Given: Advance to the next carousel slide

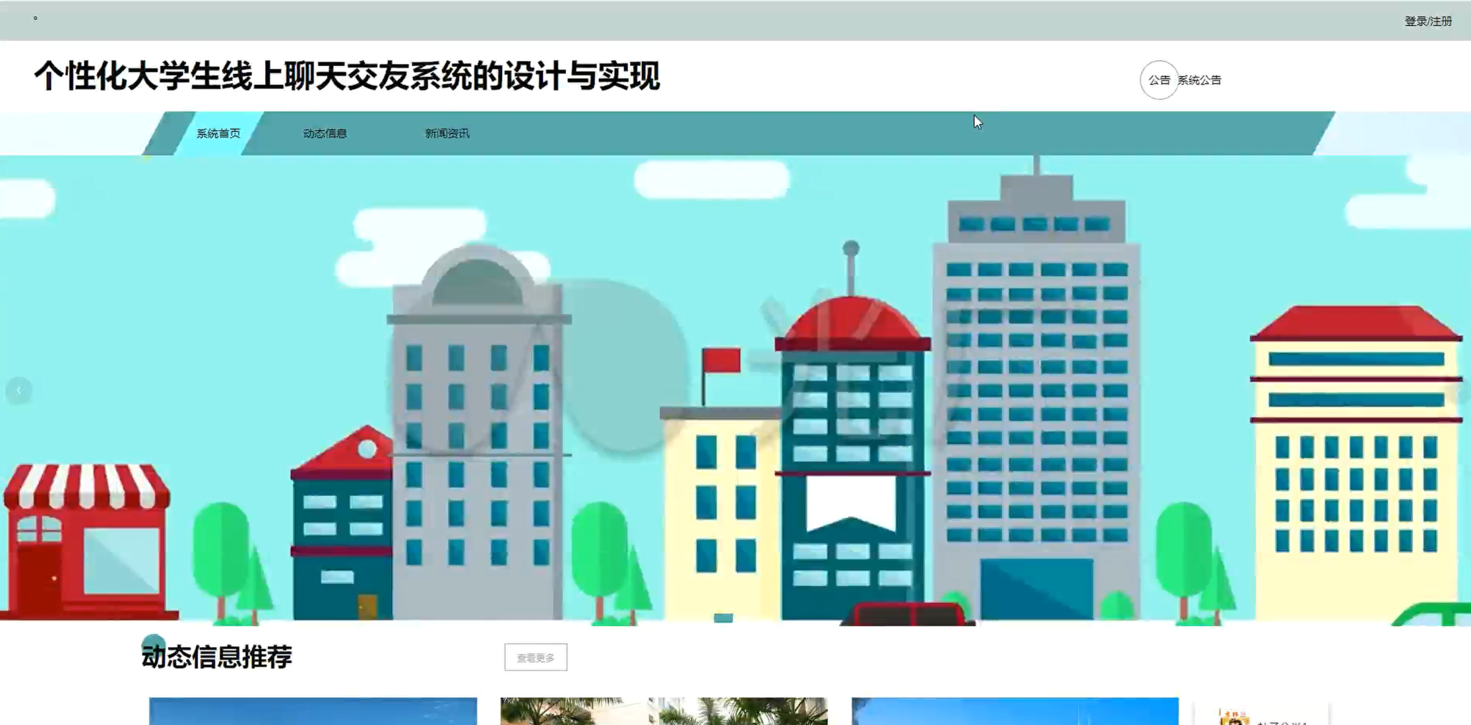Looking at the screenshot, I should click(1462, 390).
